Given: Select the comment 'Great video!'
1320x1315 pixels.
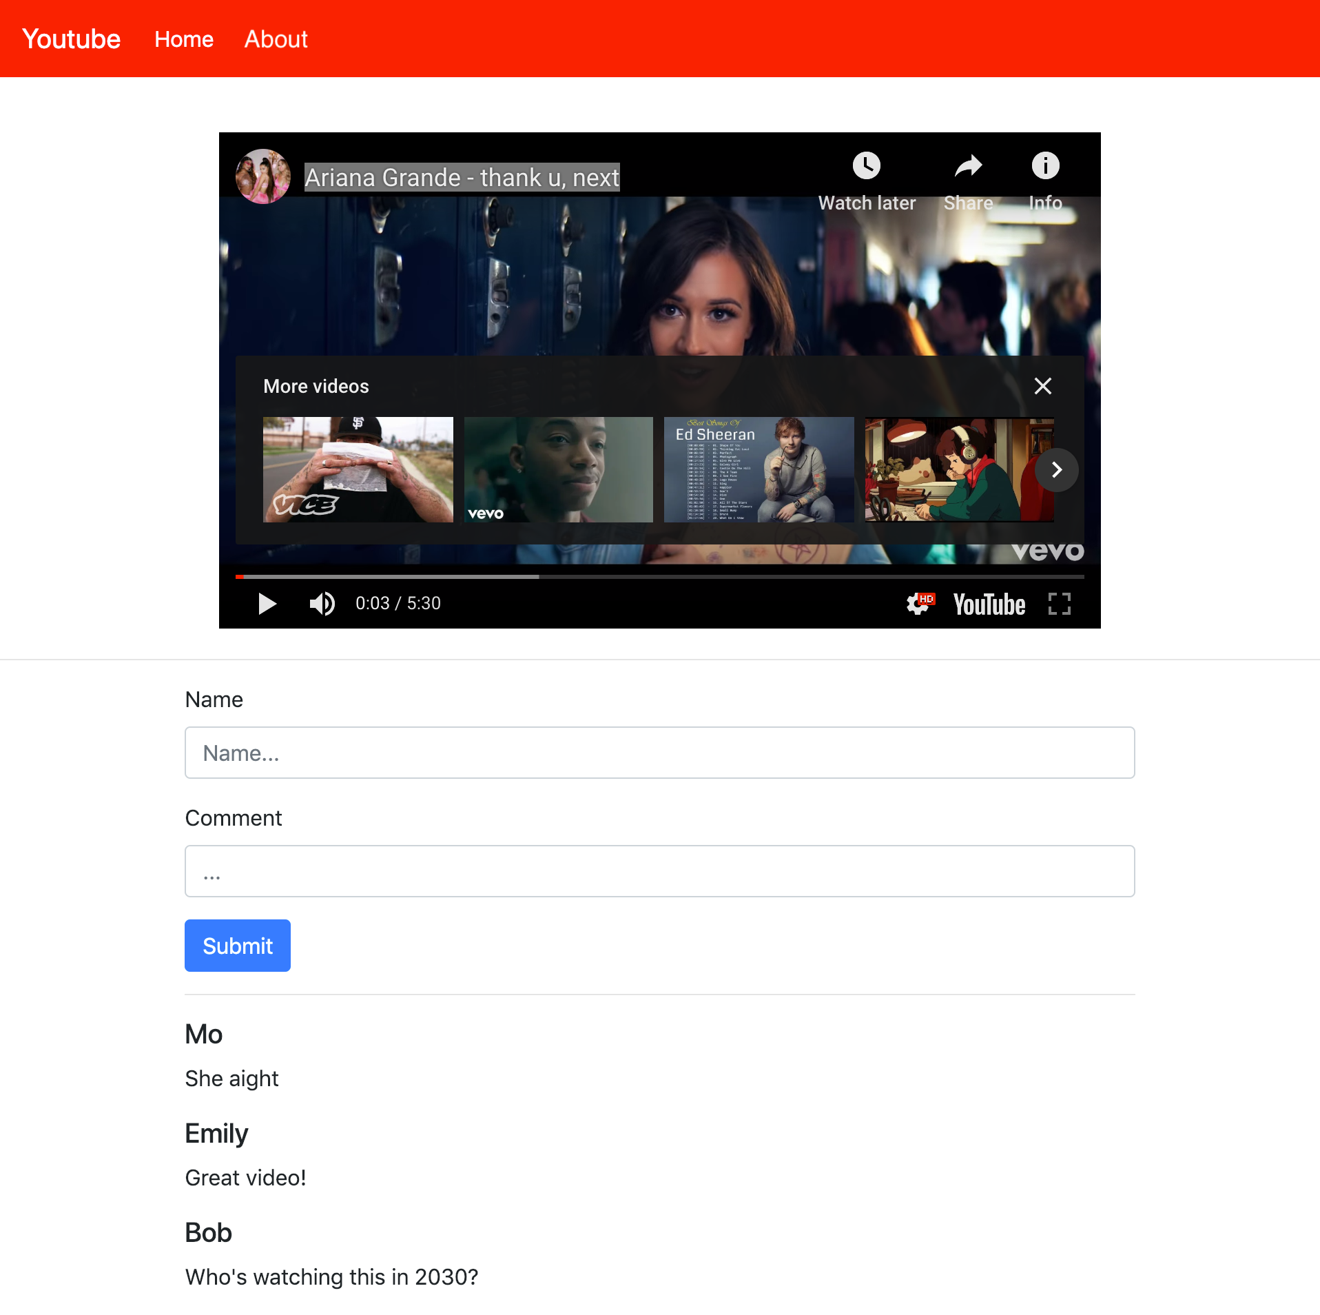Looking at the screenshot, I should pos(245,1178).
